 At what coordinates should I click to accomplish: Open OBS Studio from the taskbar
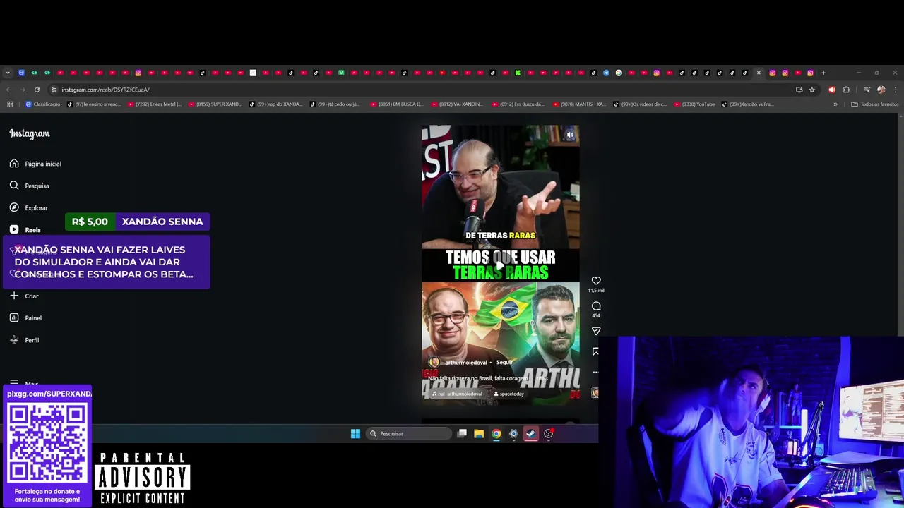pyautogui.click(x=548, y=434)
